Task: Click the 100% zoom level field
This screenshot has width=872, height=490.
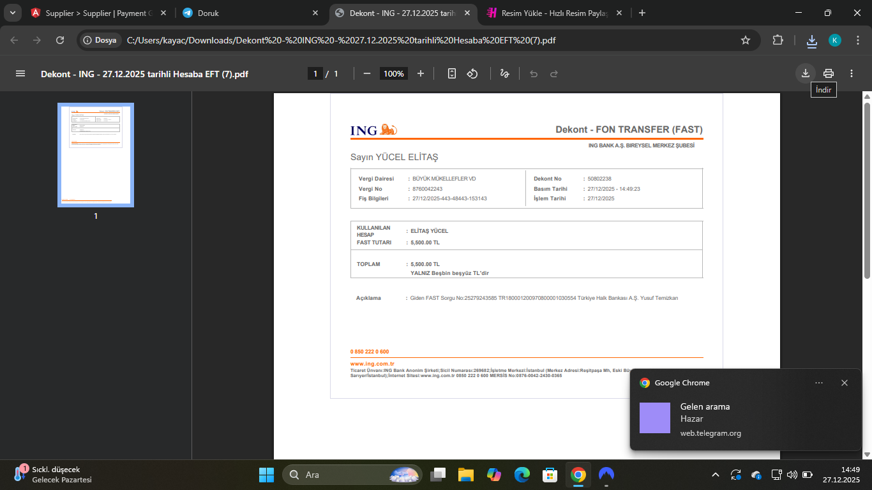Action: (x=394, y=73)
